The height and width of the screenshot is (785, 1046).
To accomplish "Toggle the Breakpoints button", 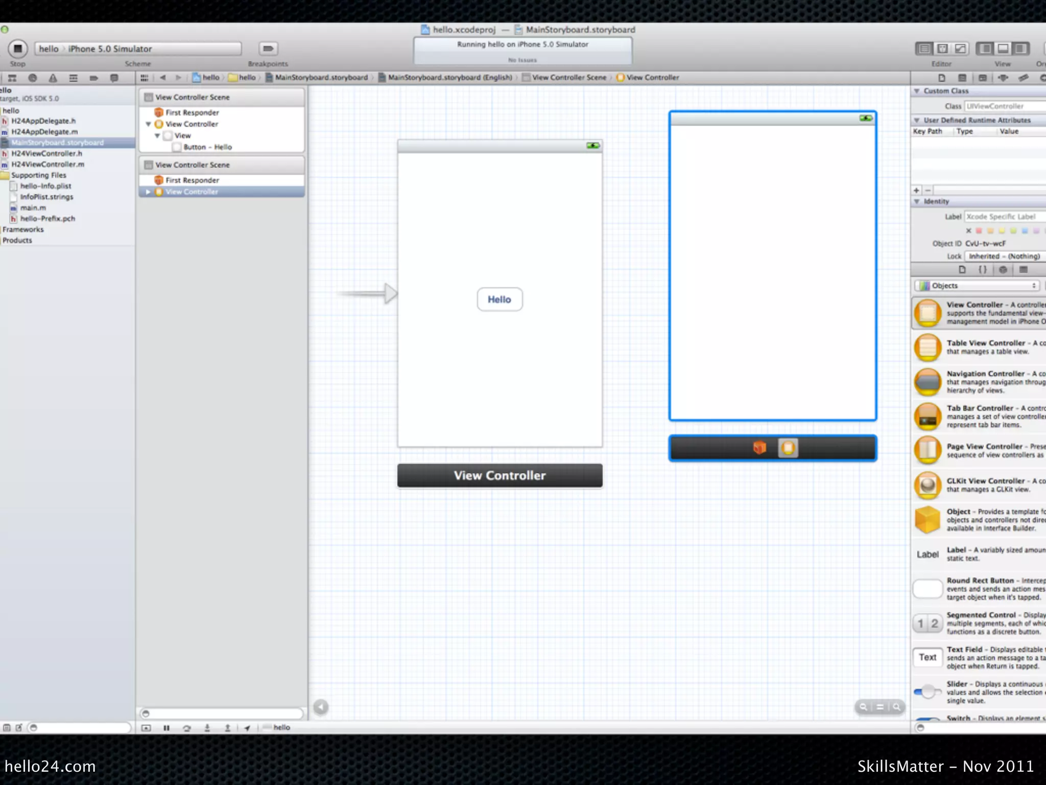I will [x=268, y=49].
